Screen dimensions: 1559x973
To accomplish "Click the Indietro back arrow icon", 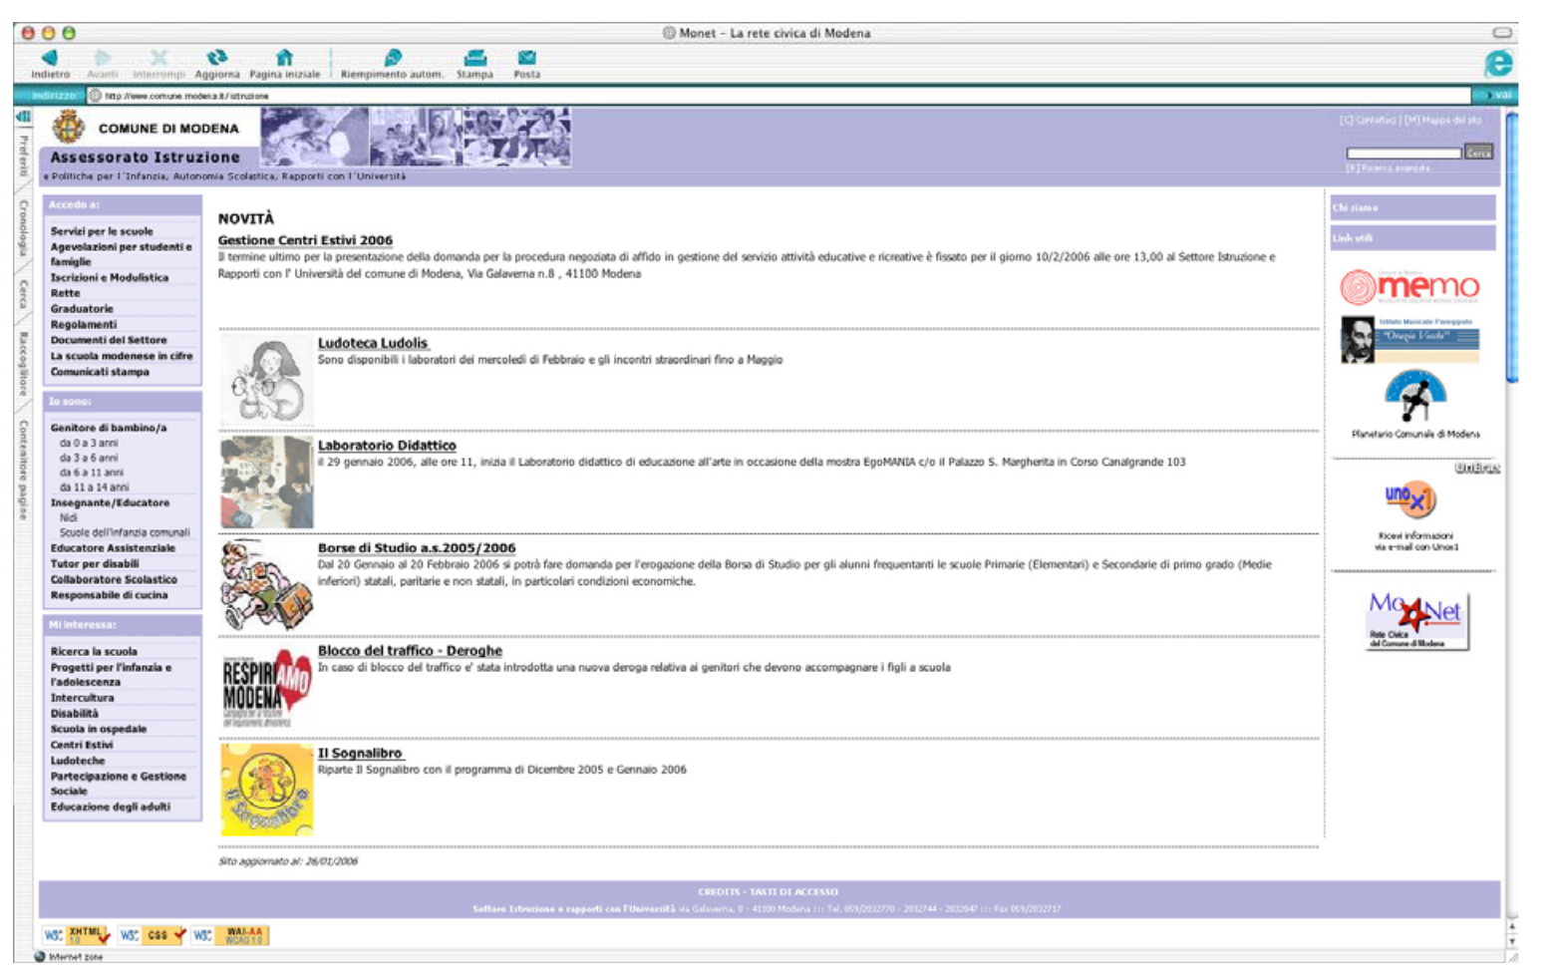I will click(49, 58).
